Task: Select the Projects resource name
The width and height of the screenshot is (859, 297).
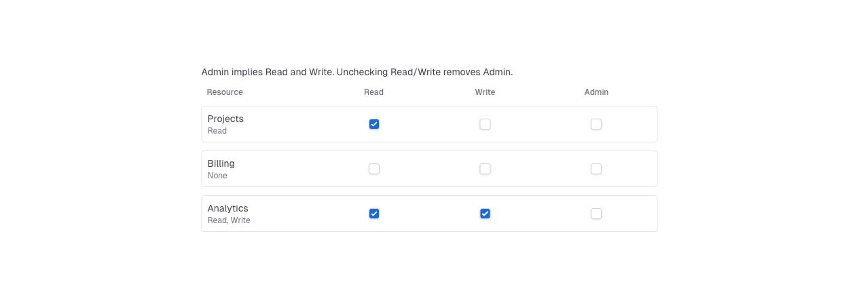Action: click(225, 119)
